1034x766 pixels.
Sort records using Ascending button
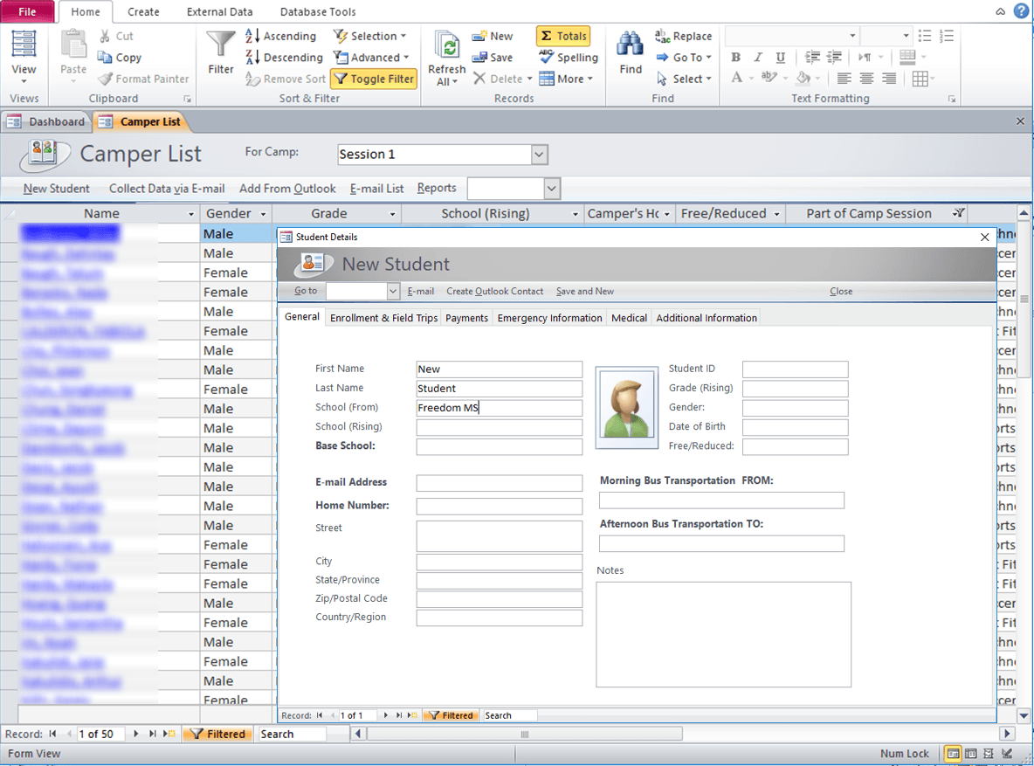pos(280,36)
